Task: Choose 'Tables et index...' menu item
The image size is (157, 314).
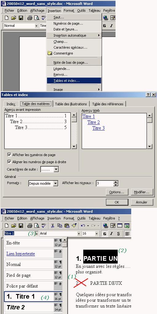Action: pyautogui.click(x=74, y=81)
